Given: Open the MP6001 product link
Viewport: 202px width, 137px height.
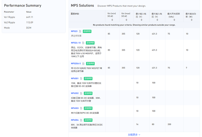Looking at the screenshot, I should [x=75, y=78].
